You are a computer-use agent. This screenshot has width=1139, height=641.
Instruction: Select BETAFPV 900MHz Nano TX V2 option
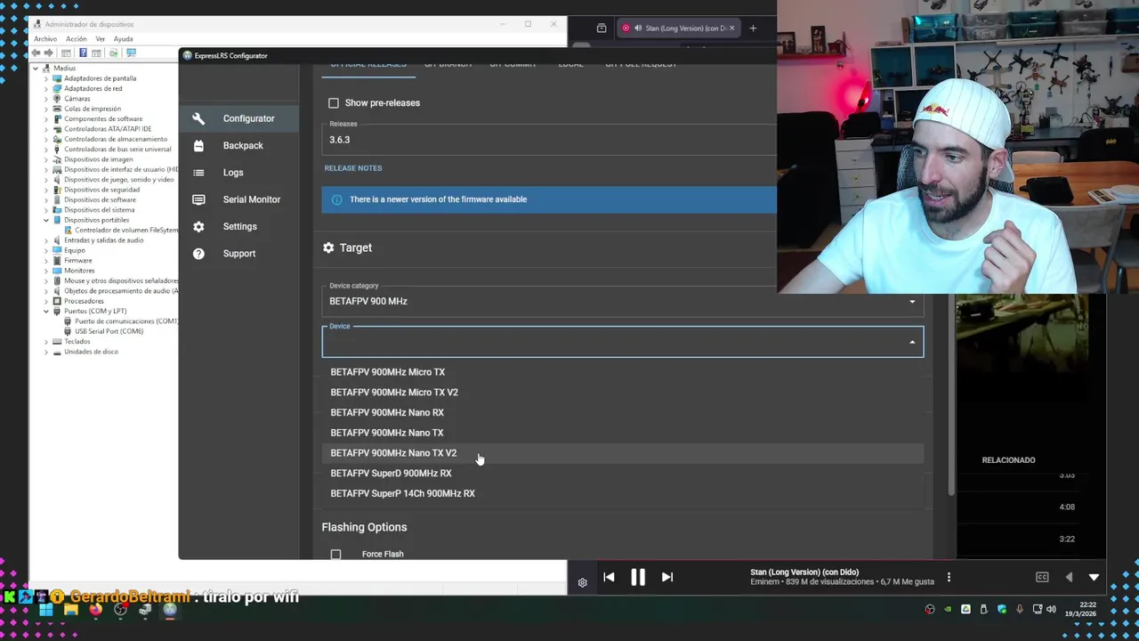click(623, 453)
